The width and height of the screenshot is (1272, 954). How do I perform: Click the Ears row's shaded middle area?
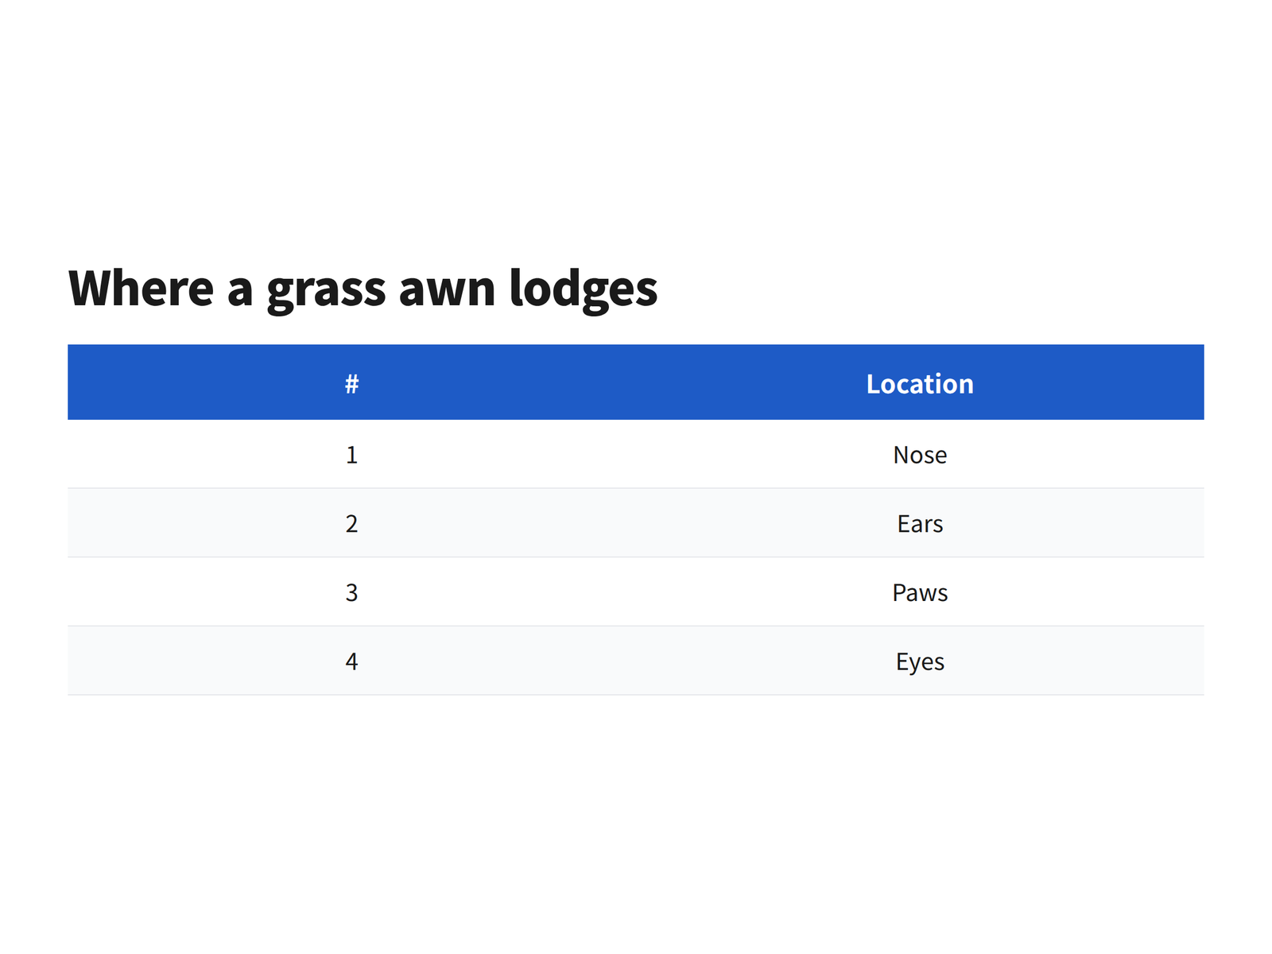pos(636,524)
